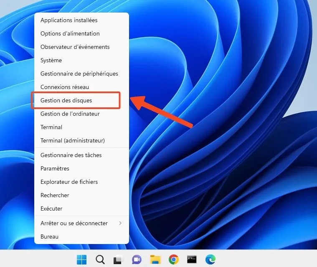Choose Gestion de l'ordinateur
Image resolution: width=317 pixels, height=267 pixels.
[82, 114]
